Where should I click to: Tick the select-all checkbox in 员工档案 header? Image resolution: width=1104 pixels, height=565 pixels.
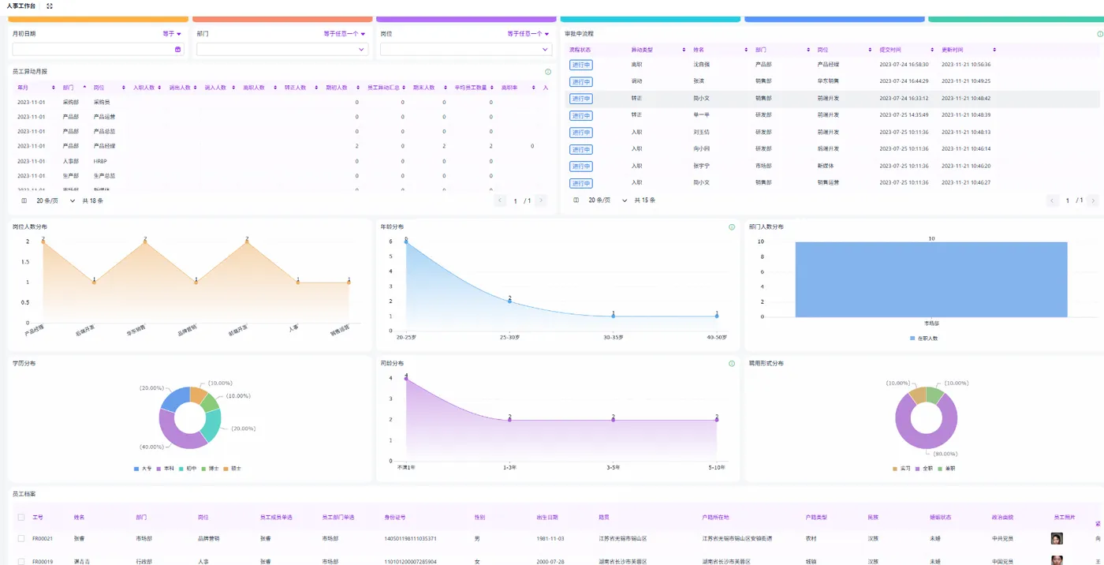(21, 518)
